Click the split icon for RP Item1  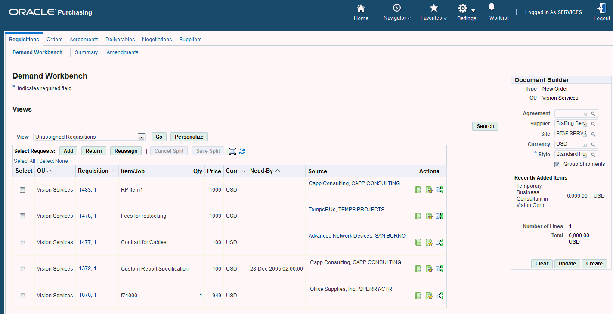click(x=439, y=190)
